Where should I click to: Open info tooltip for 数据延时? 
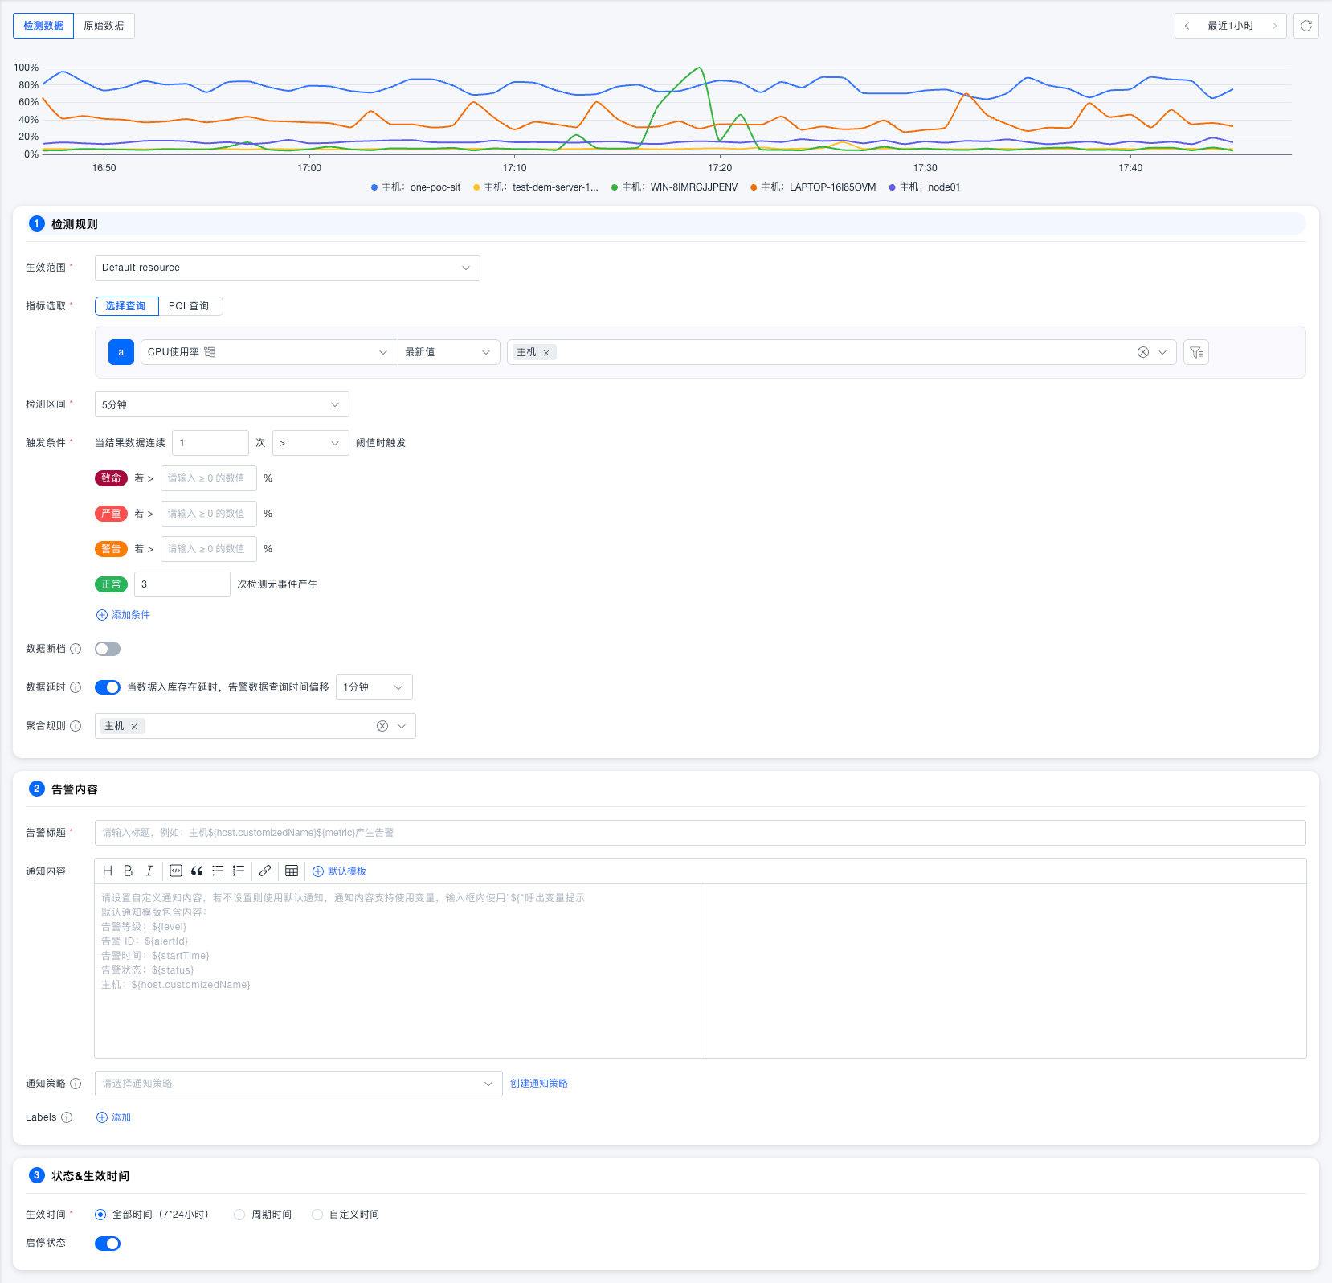click(x=76, y=687)
